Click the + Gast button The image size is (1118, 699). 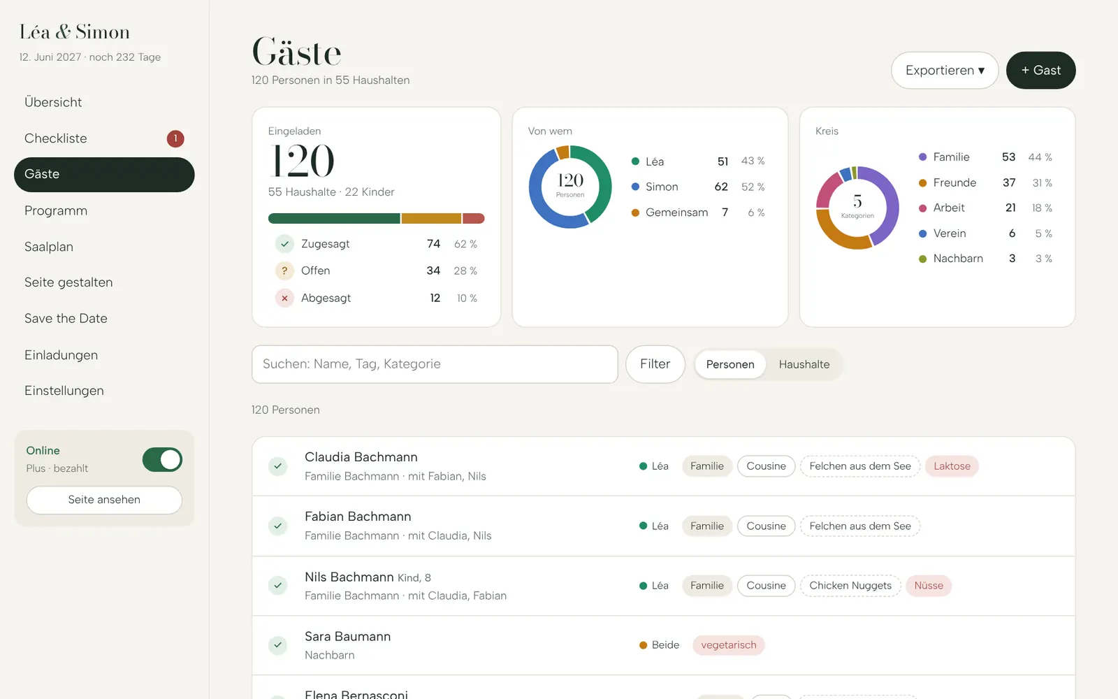click(x=1040, y=70)
